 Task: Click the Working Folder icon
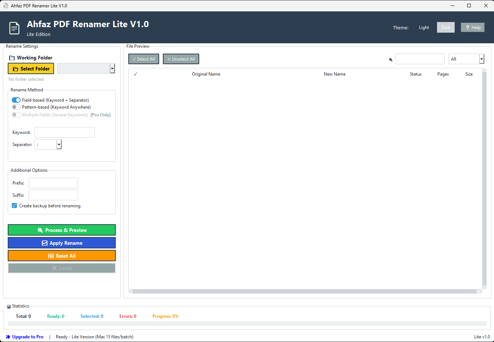(12, 58)
